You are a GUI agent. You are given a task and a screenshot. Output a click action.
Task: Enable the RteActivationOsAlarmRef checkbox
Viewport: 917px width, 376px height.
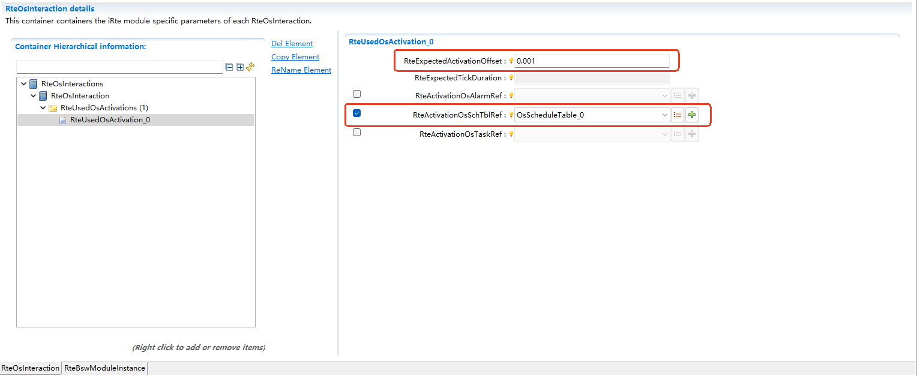click(x=357, y=94)
